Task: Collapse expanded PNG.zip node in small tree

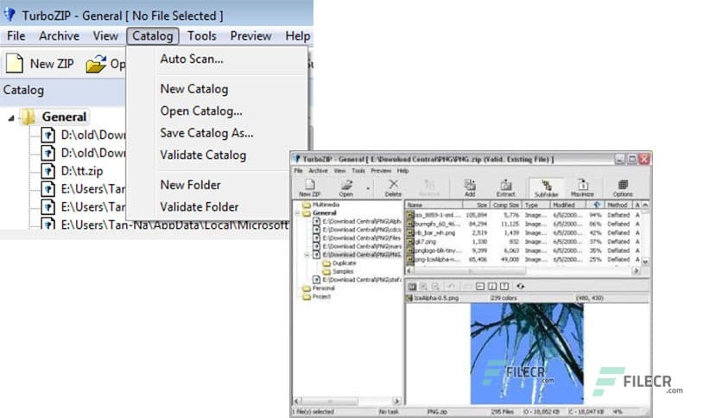Action: tap(307, 255)
